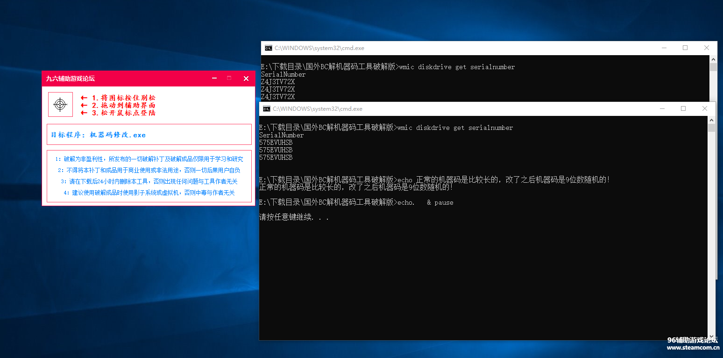The height and width of the screenshot is (358, 723).
Task: Click the first disclaimer line starting with 1: 破解为非盈利性
Action: (x=149, y=159)
